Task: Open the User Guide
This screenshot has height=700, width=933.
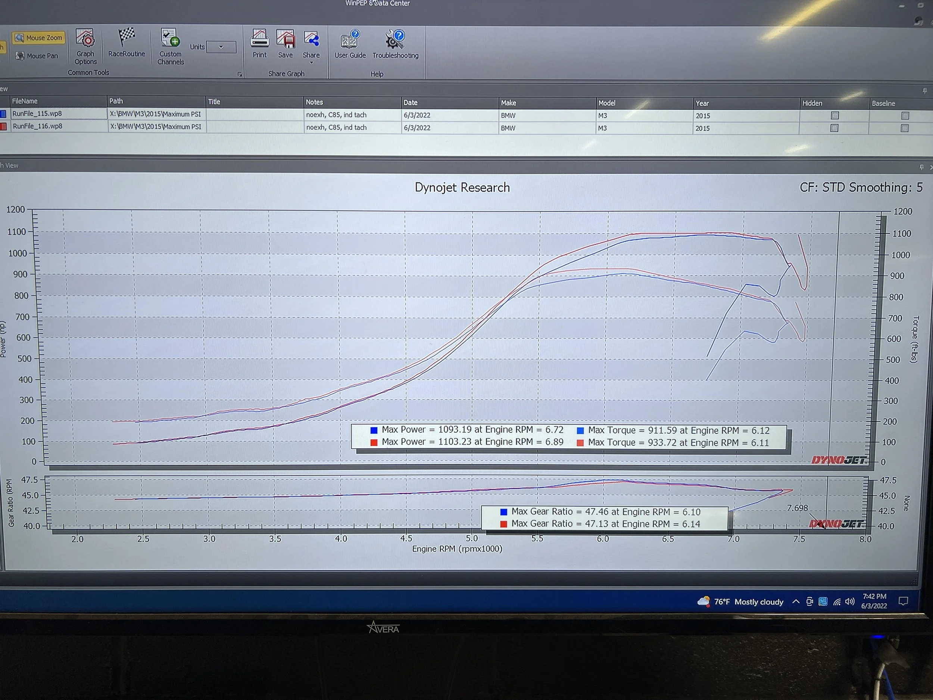Action: (x=350, y=44)
